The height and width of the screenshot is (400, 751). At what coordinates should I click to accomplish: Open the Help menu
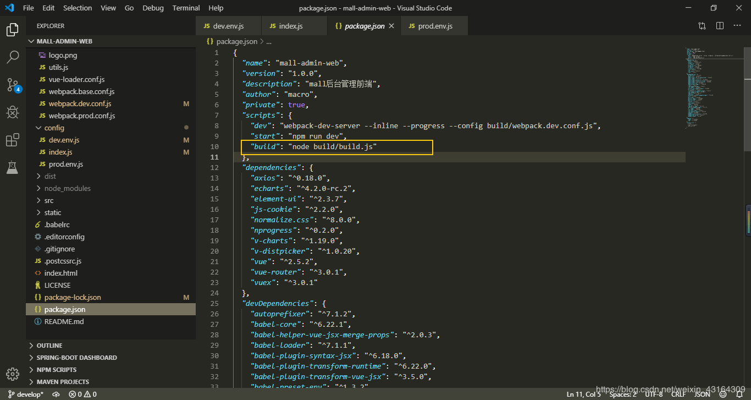[216, 8]
